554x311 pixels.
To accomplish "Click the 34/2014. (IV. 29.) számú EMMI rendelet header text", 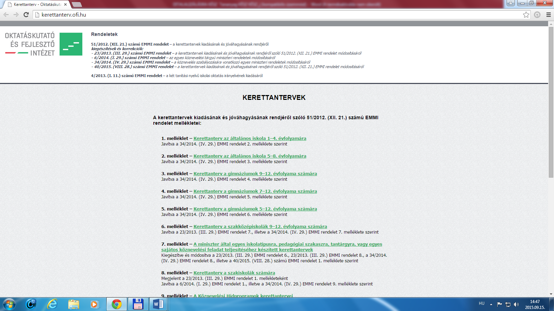I will point(132,62).
